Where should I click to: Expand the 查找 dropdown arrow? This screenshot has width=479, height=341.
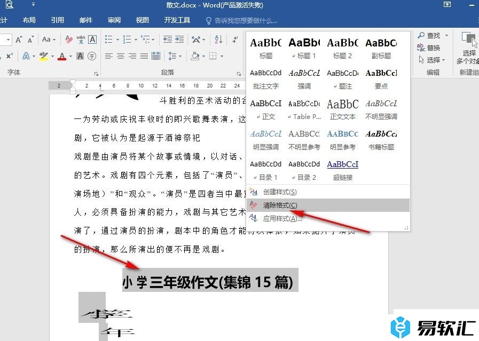coord(446,36)
